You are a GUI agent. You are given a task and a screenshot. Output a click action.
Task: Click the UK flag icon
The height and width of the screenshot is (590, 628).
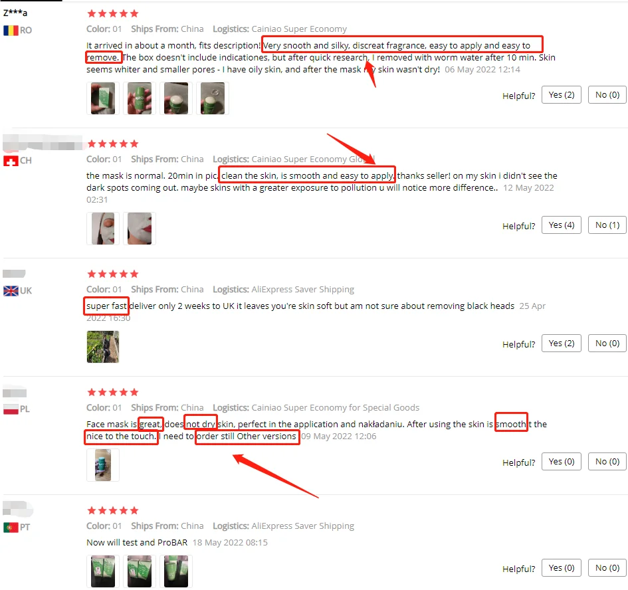pos(11,291)
